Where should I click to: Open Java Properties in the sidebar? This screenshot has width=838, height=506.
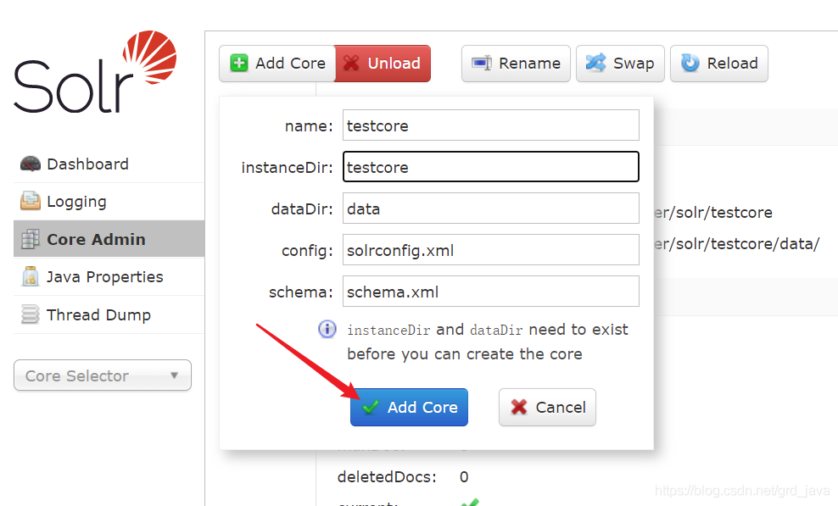click(109, 277)
